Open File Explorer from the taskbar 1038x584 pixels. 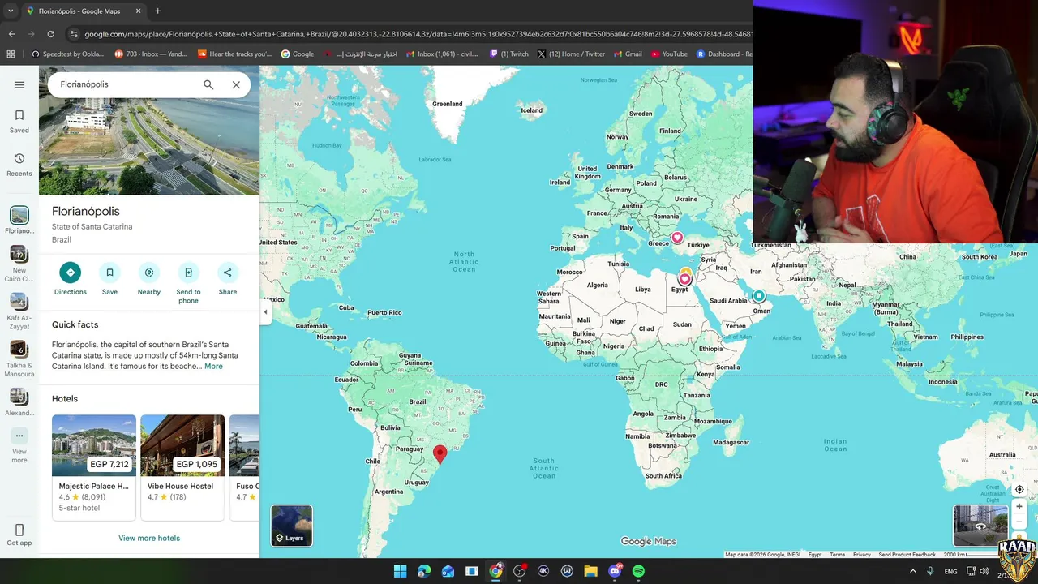(590, 571)
